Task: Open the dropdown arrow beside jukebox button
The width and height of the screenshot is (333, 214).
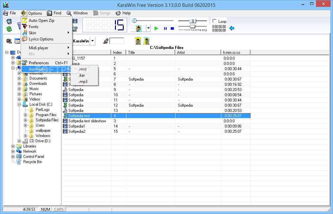Action: (148, 28)
